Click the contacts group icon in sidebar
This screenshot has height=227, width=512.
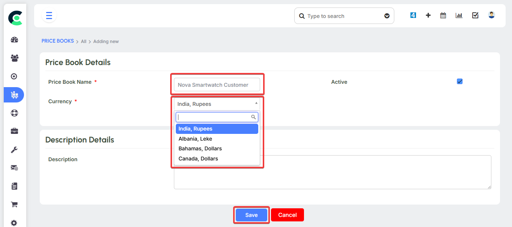14,58
